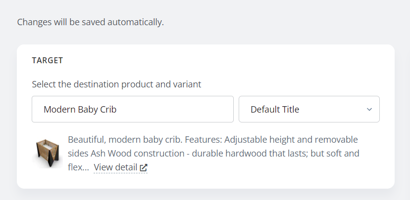Click the blank area inside the Target card
The image size is (410, 200).
[261, 68]
